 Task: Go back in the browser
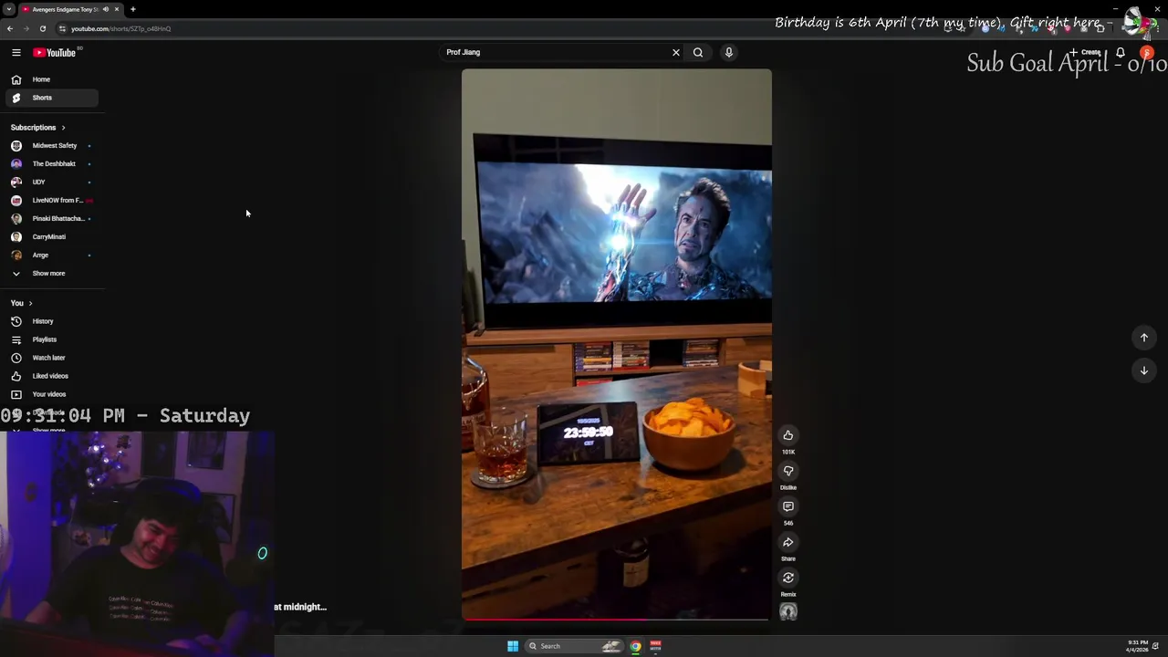point(10,28)
